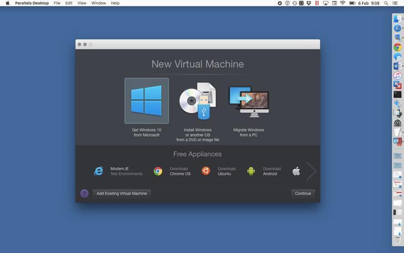Show more free appliances with right chevron
Image resolution: width=404 pixels, height=253 pixels.
[x=312, y=171]
